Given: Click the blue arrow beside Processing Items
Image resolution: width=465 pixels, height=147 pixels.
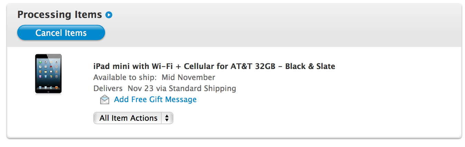Looking at the screenshot, I should point(109,15).
